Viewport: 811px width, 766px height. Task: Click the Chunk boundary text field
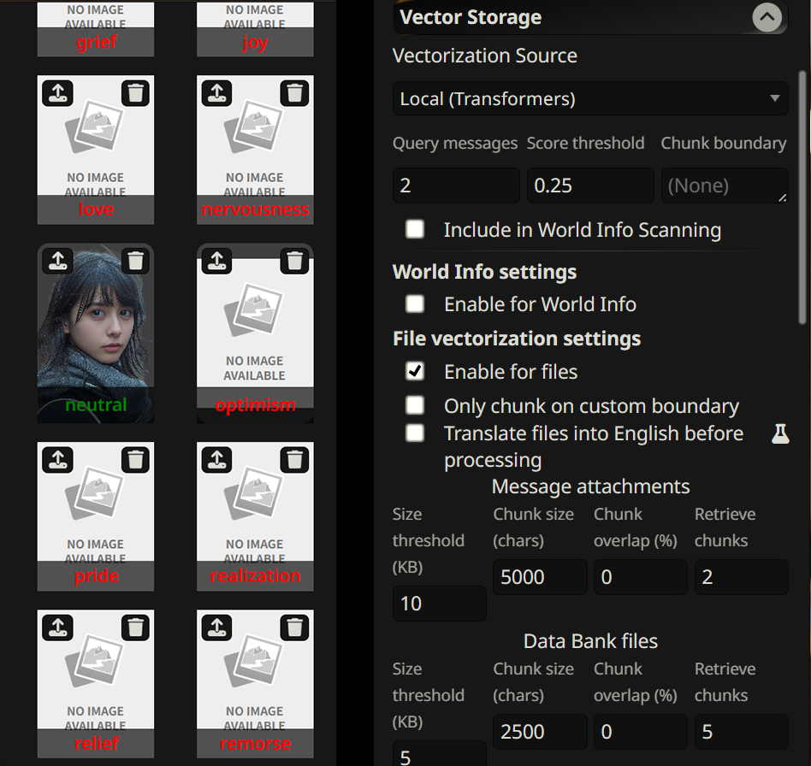point(724,186)
